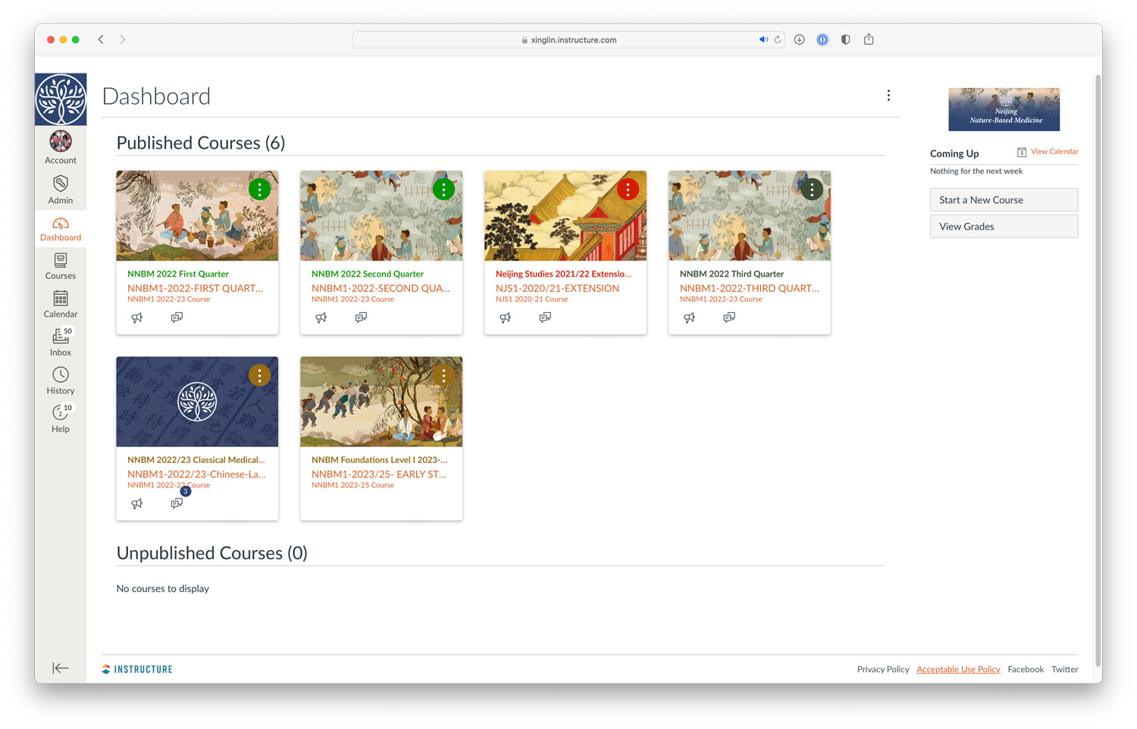Viewport: 1137px width, 729px height.
Task: Click the NNBM1-2022-FIRST QUART... course code
Action: click(196, 288)
